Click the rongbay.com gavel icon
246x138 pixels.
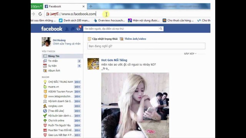coord(45,106)
